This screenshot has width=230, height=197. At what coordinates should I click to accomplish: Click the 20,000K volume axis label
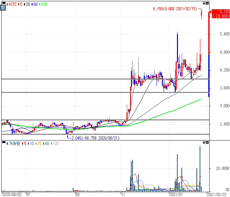[x=223, y=168]
